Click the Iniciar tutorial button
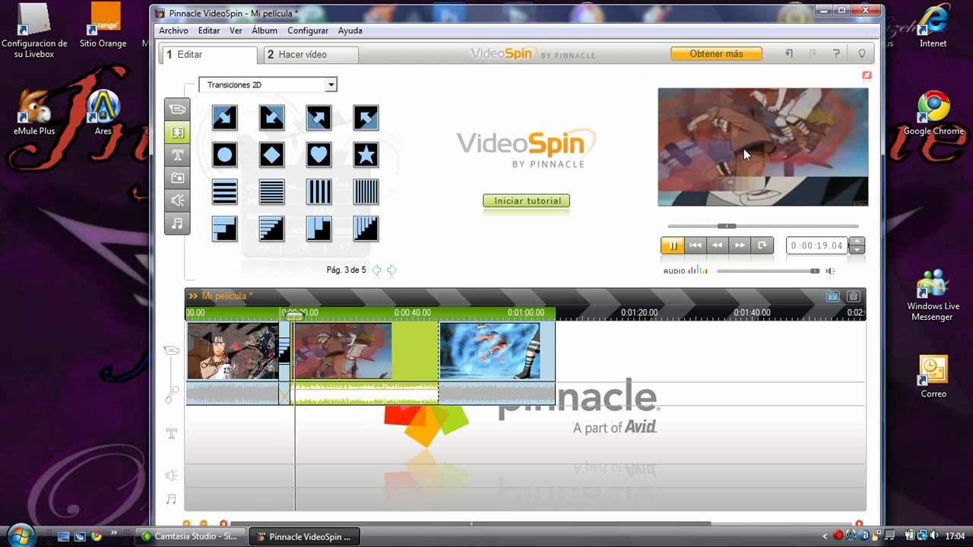Screen dimensions: 973x547 point(526,201)
